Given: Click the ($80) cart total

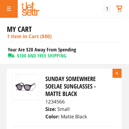Looking at the screenshot, I should point(46,36).
